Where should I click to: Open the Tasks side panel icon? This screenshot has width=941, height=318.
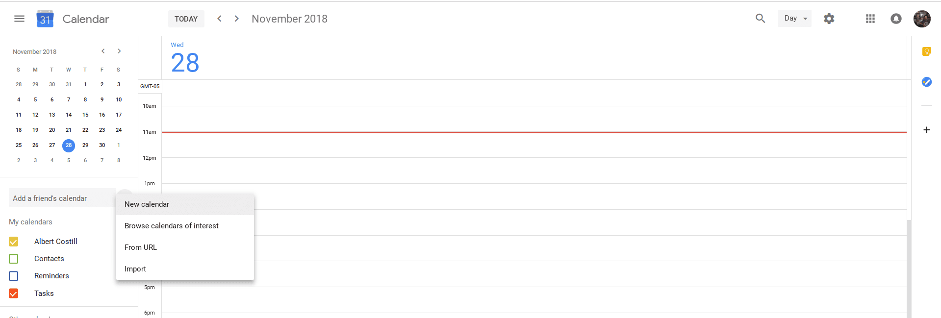926,82
